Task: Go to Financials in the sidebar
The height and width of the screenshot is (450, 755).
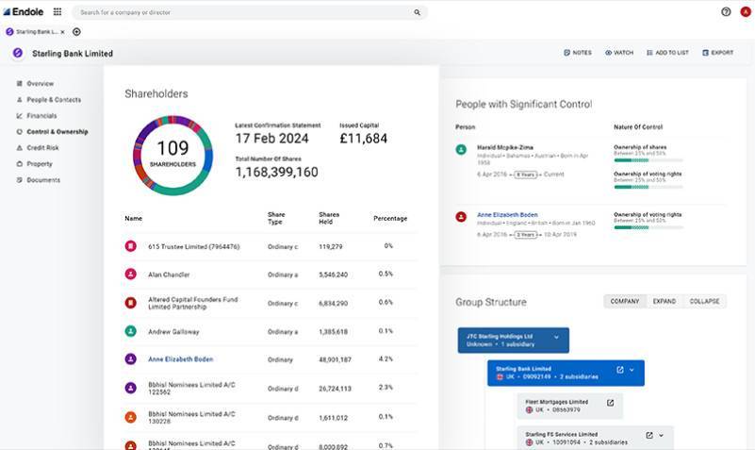Action: point(41,116)
